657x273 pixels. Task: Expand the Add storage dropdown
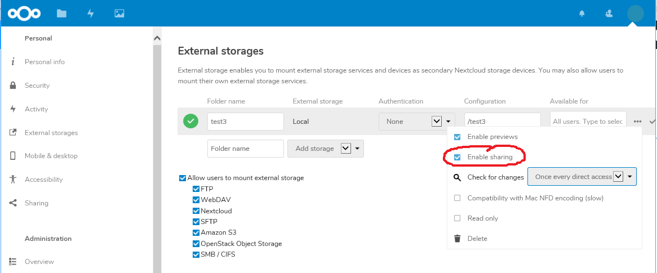click(325, 149)
